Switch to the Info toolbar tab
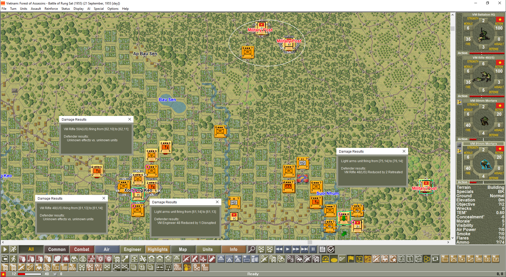This screenshot has width=506, height=277. (233, 249)
